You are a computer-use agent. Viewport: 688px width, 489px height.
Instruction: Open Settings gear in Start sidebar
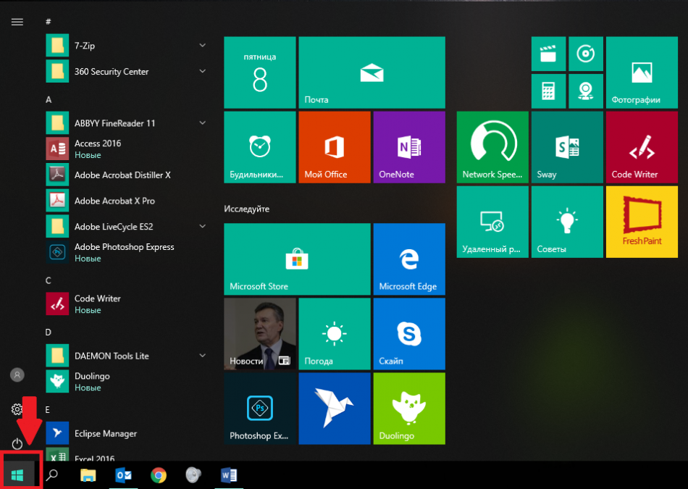coord(17,409)
